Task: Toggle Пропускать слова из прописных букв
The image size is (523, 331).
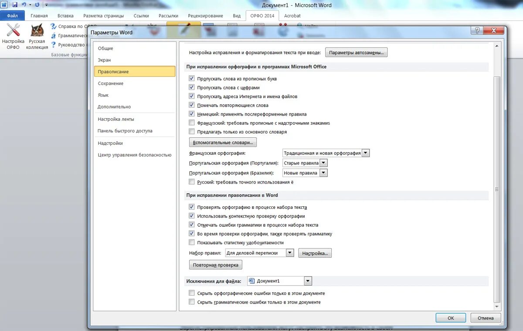Action: point(192,78)
